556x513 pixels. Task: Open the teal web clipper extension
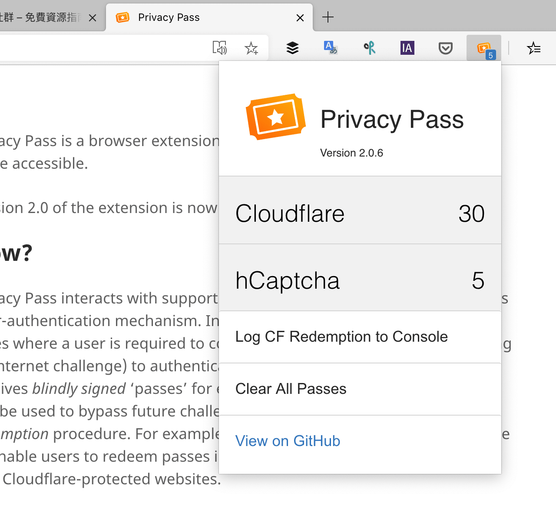369,48
